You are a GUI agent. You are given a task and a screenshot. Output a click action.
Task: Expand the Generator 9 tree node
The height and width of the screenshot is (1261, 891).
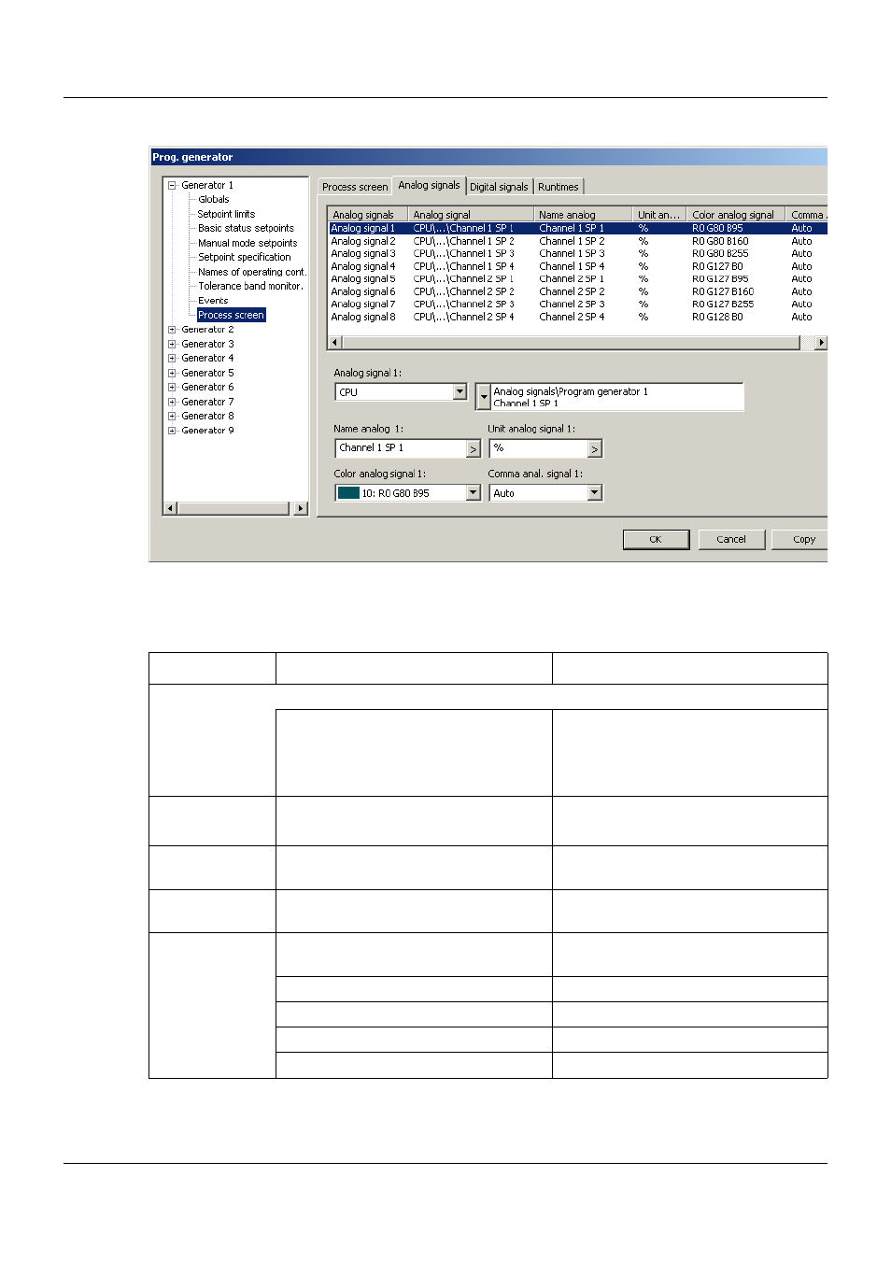pos(172,431)
